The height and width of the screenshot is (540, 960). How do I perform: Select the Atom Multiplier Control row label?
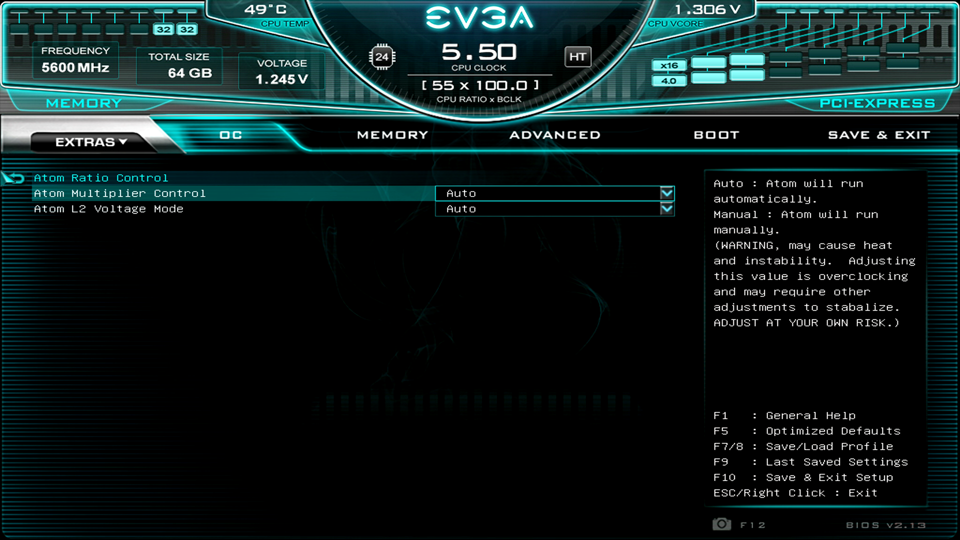point(120,193)
